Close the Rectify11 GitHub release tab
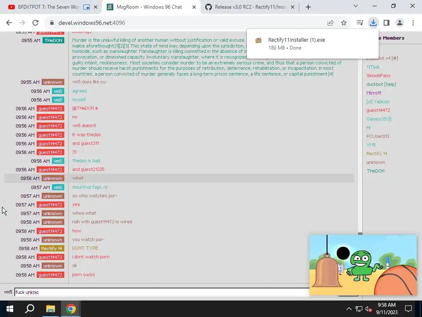The height and width of the screenshot is (317, 422). click(293, 7)
